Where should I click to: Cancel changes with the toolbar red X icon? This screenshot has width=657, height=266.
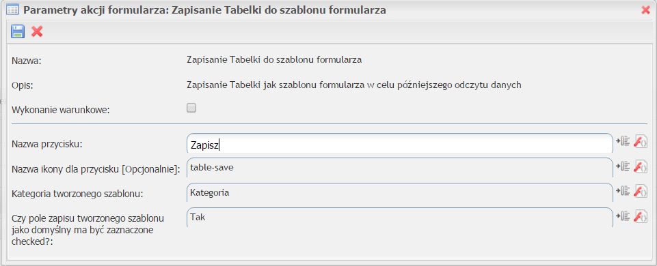click(x=37, y=31)
